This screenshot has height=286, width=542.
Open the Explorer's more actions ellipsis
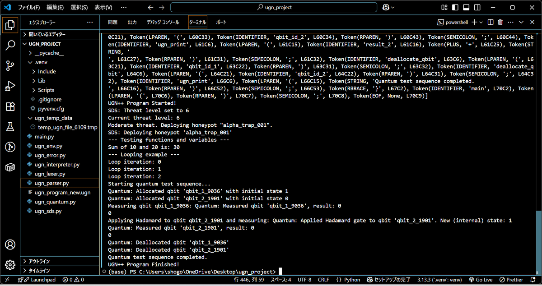pos(90,22)
